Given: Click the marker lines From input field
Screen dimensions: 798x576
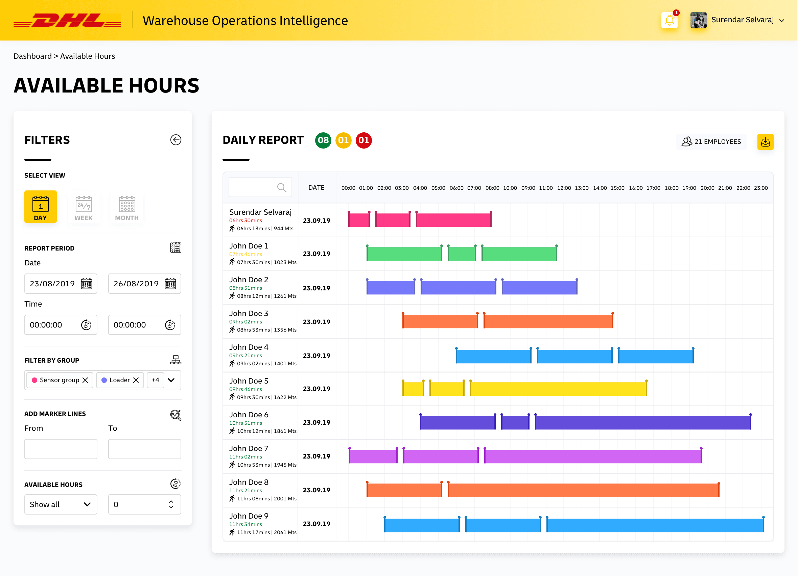Looking at the screenshot, I should point(61,449).
